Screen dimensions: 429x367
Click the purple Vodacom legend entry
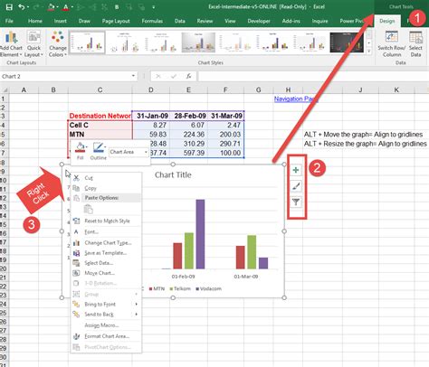208,288
